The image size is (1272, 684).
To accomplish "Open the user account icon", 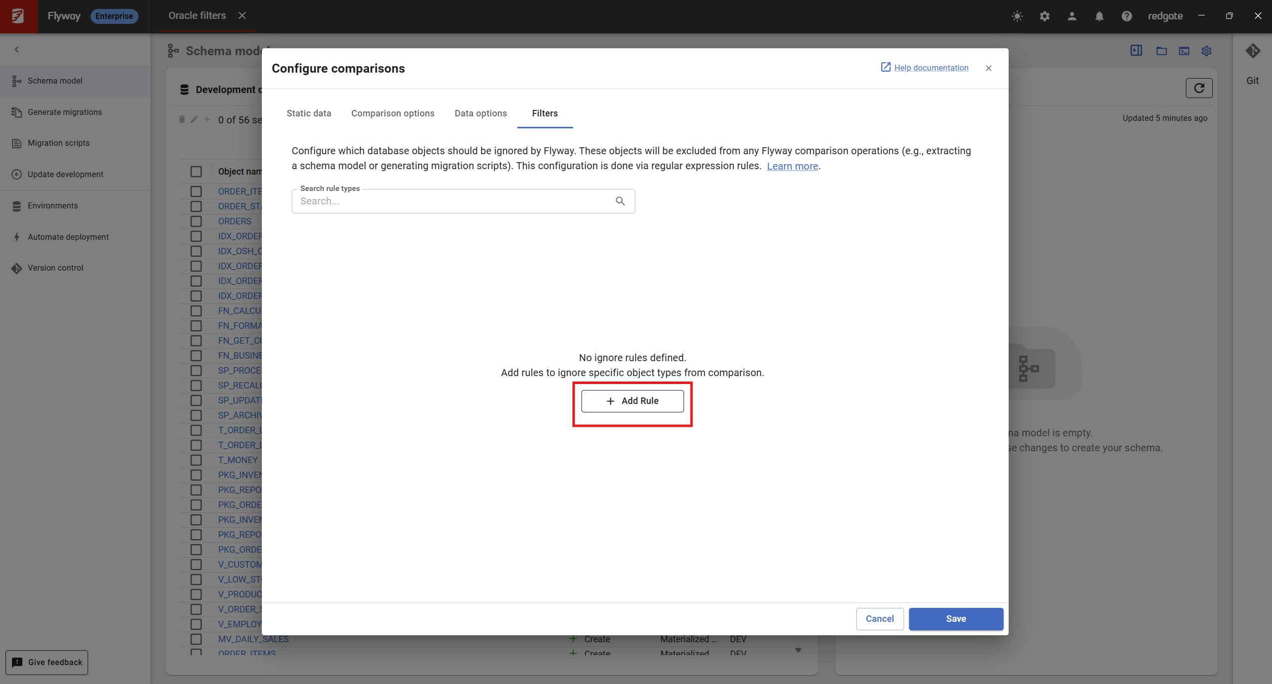I will tap(1072, 16).
